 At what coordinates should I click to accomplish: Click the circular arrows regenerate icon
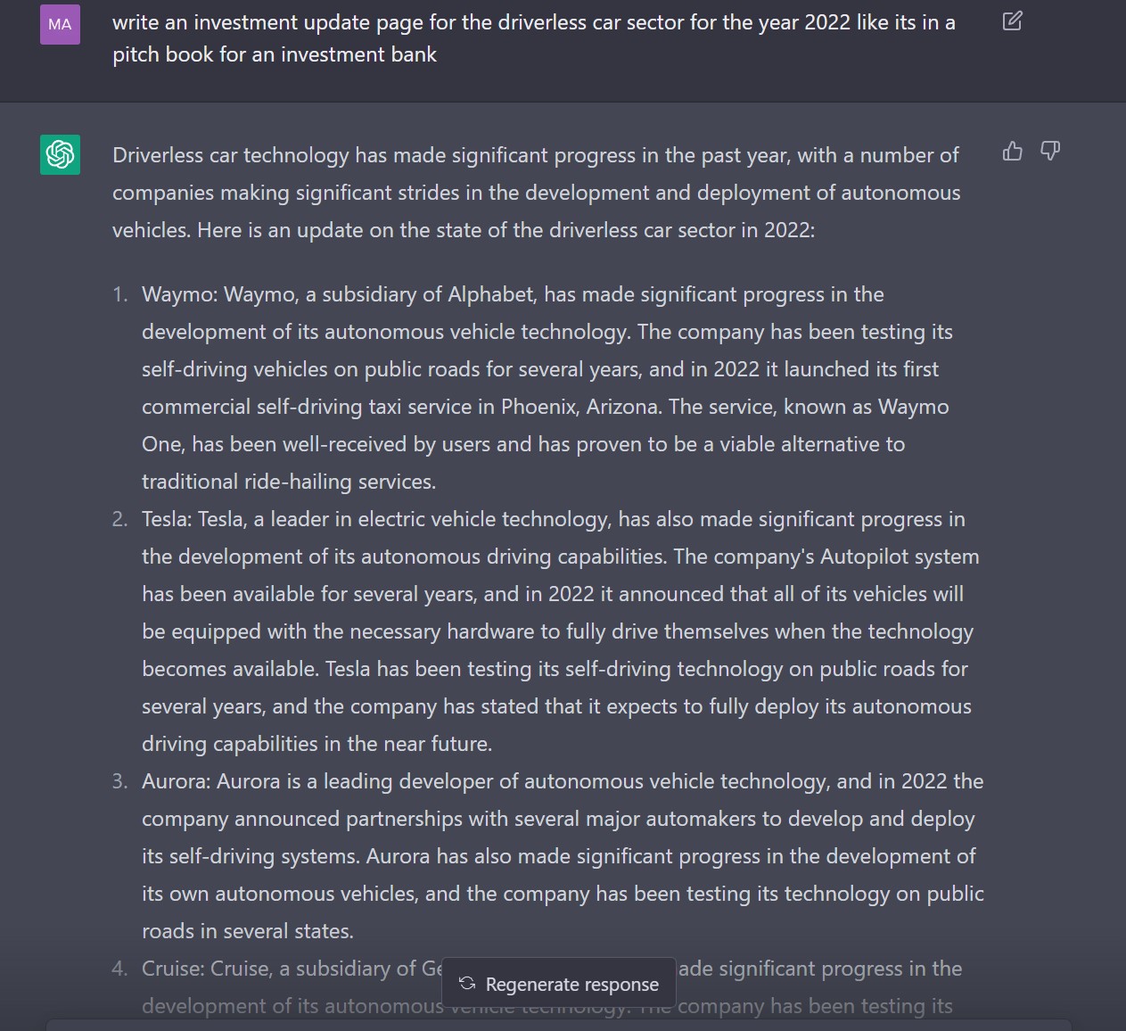pyautogui.click(x=467, y=984)
